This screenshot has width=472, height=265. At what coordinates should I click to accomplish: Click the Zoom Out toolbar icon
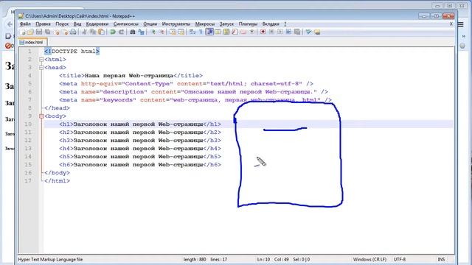[x=162, y=32]
